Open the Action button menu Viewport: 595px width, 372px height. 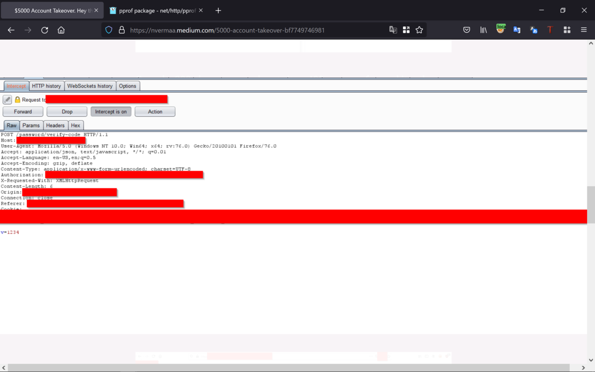(155, 112)
